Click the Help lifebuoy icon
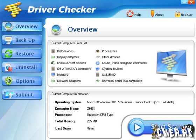 pos(130,14)
